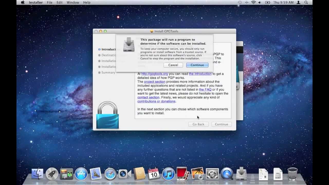329x185 pixels.
Task: Click the Thu 9:59 AM clock
Action: point(283,2)
